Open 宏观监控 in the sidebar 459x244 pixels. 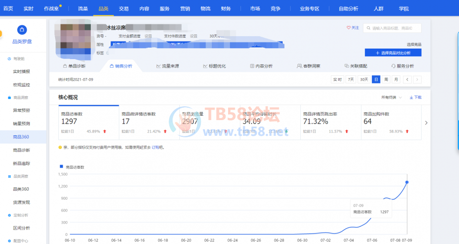click(x=22, y=85)
